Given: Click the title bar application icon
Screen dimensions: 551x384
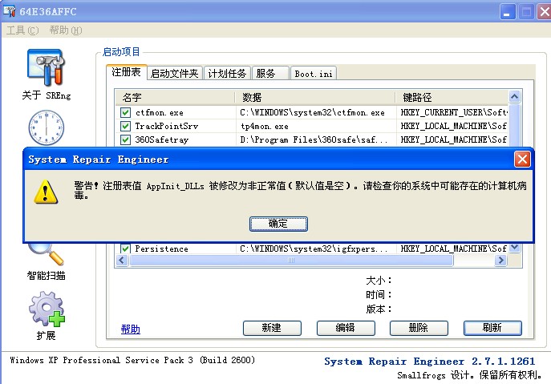Looking at the screenshot, I should pyautogui.click(x=9, y=11).
